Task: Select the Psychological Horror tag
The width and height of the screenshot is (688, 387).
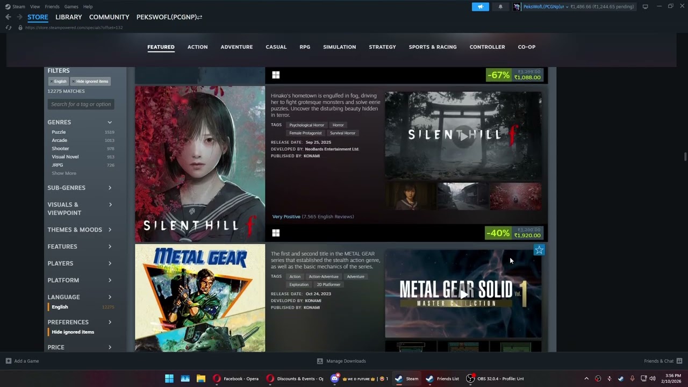Action: click(x=306, y=125)
